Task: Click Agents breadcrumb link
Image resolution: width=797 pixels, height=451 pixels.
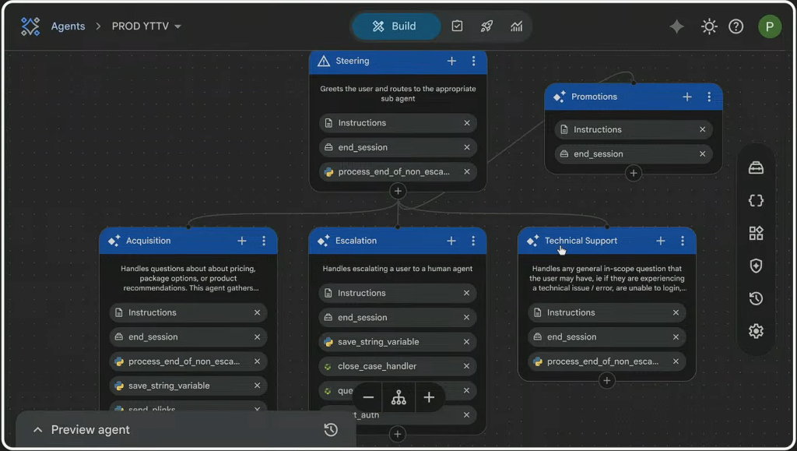Action: click(x=68, y=26)
